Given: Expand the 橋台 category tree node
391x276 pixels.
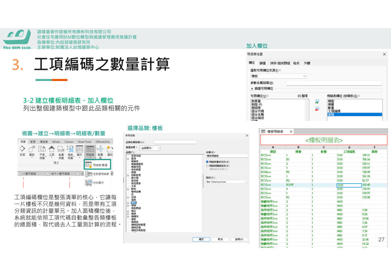Looking at the screenshot, I should pyautogui.click(x=128, y=211).
